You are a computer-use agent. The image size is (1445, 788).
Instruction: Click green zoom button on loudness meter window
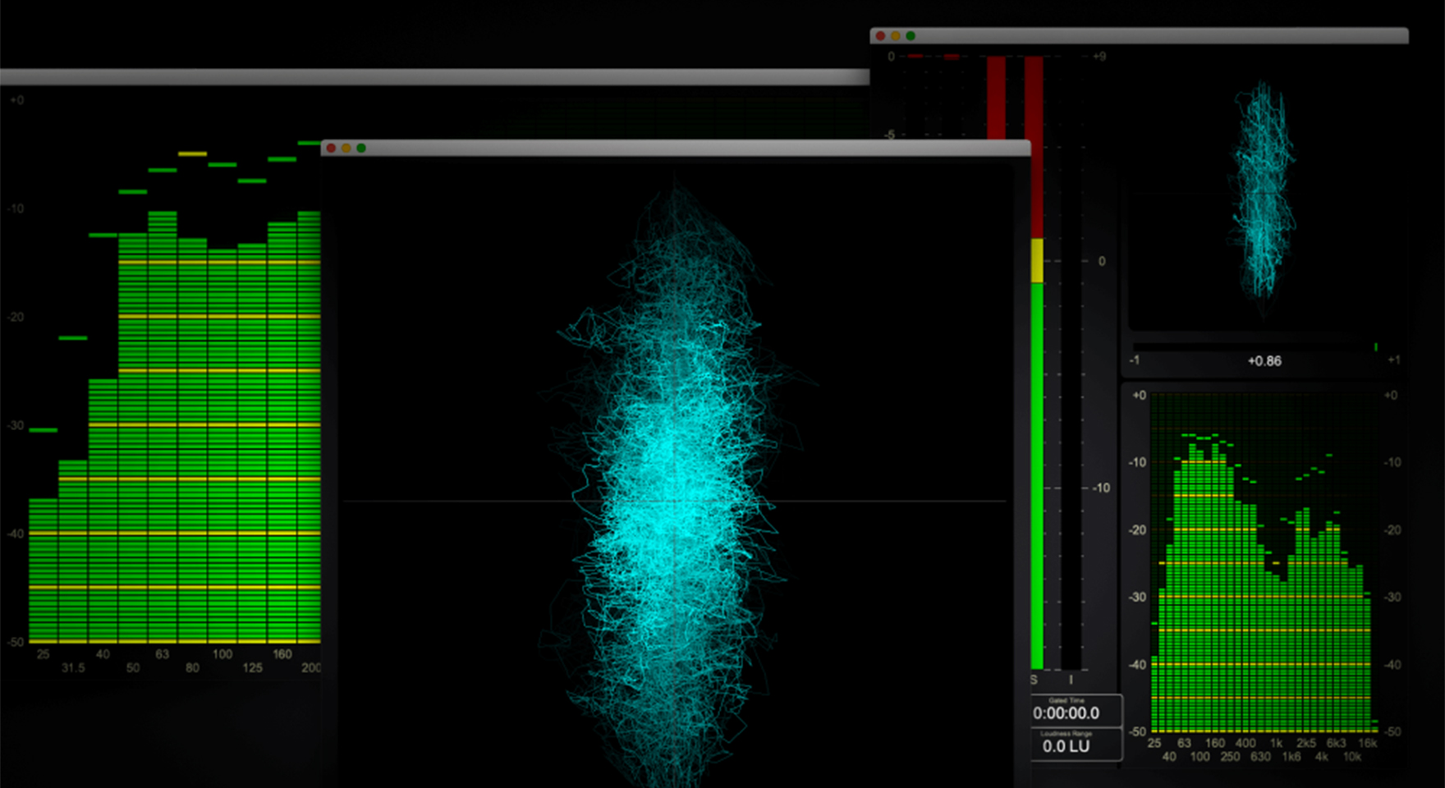[911, 36]
